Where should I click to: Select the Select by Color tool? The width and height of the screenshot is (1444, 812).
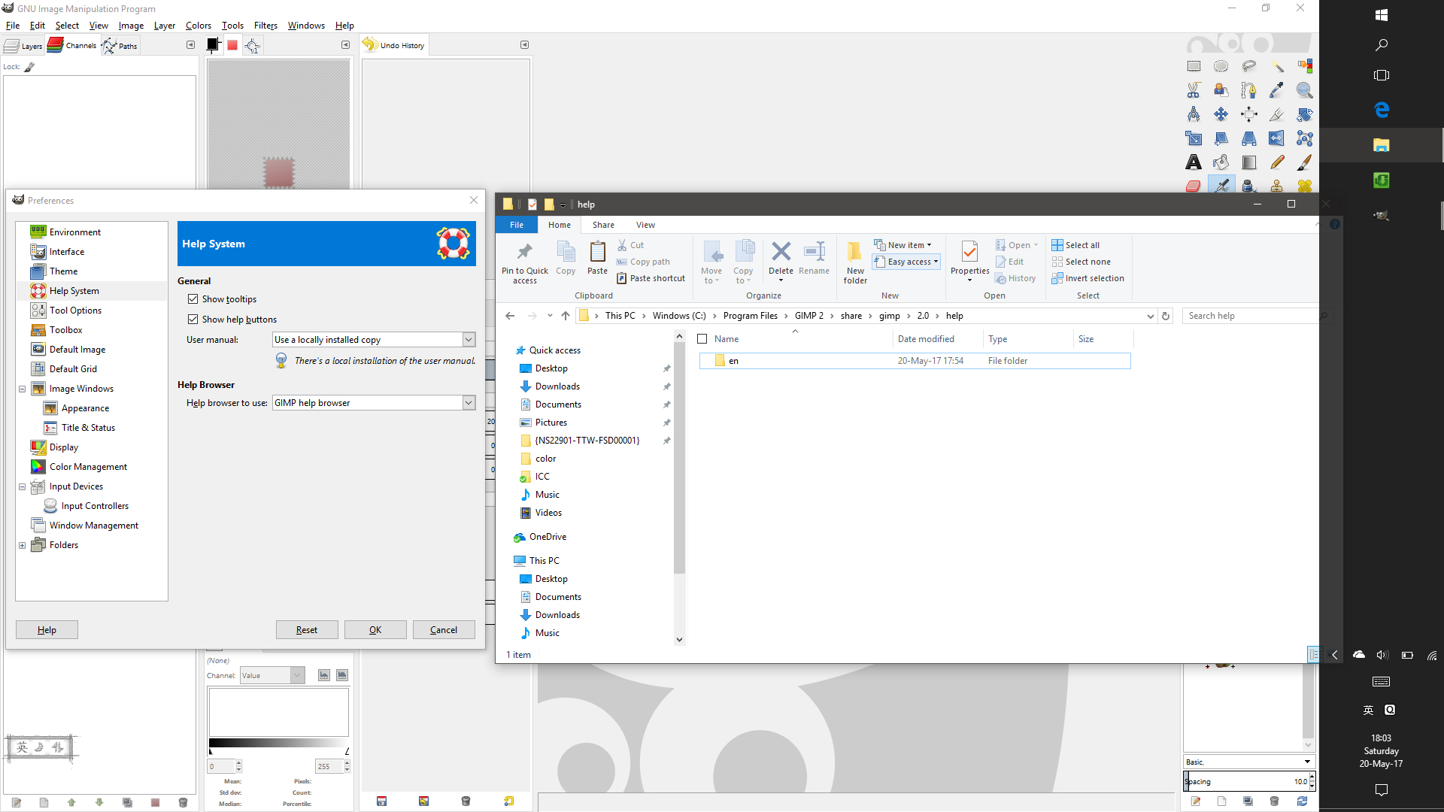click(1304, 66)
